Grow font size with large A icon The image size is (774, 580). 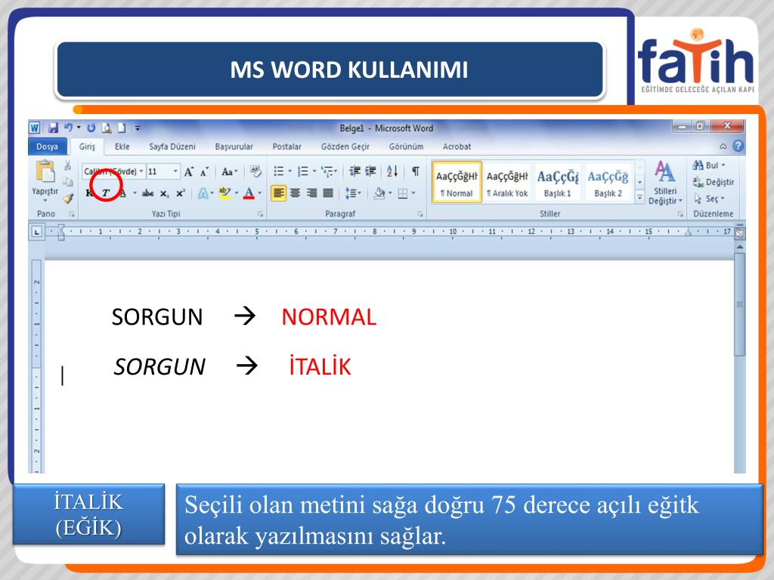(x=188, y=171)
